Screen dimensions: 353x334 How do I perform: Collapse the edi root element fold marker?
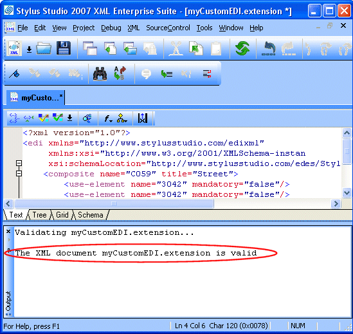[19, 163]
